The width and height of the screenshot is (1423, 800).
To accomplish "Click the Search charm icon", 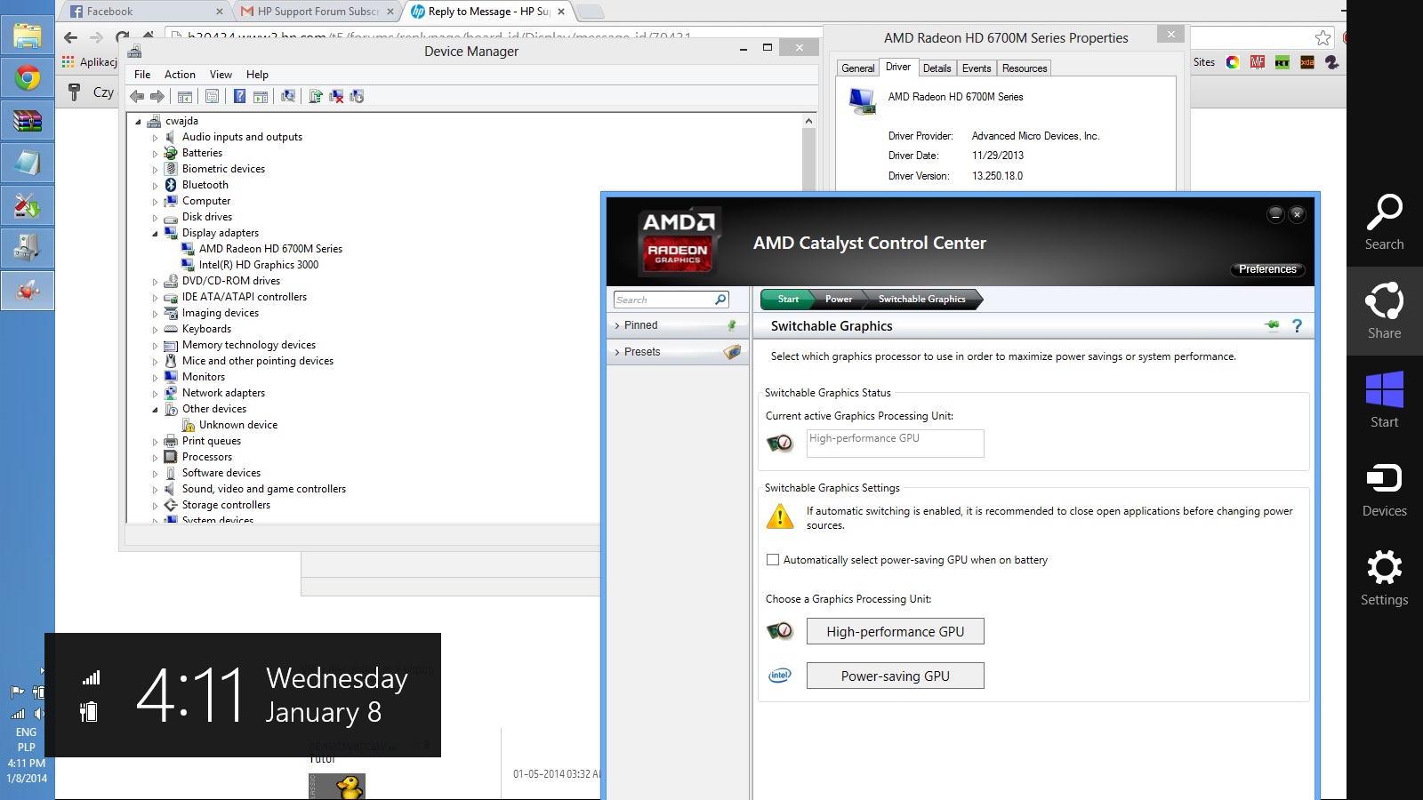I will pyautogui.click(x=1384, y=212).
